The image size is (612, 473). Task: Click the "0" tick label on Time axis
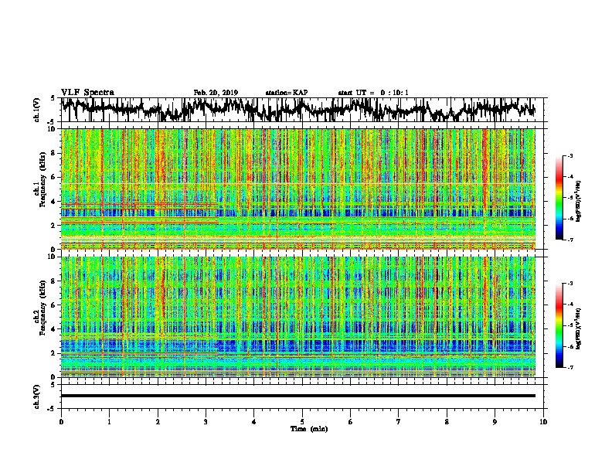tap(61, 422)
